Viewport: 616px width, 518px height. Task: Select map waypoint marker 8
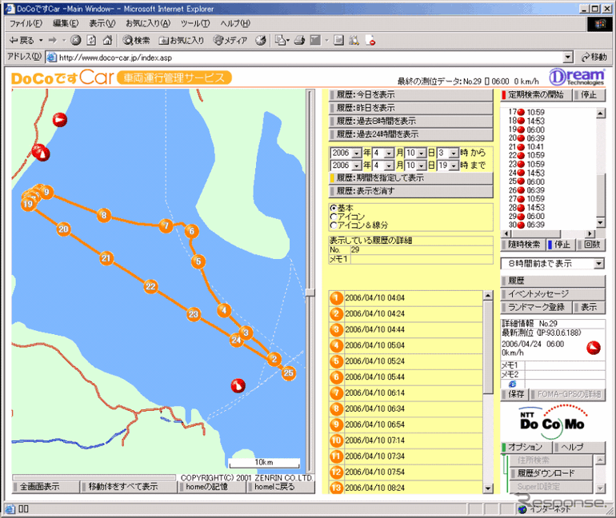pyautogui.click(x=104, y=215)
